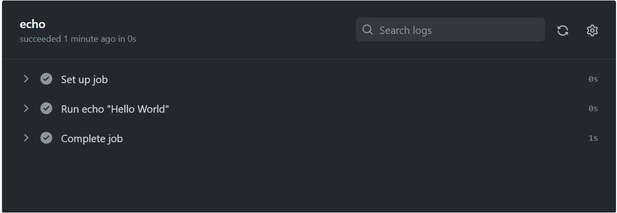Image resolution: width=617 pixels, height=213 pixels.
Task: Click the 0s duration of Run echo step
Action: click(593, 109)
